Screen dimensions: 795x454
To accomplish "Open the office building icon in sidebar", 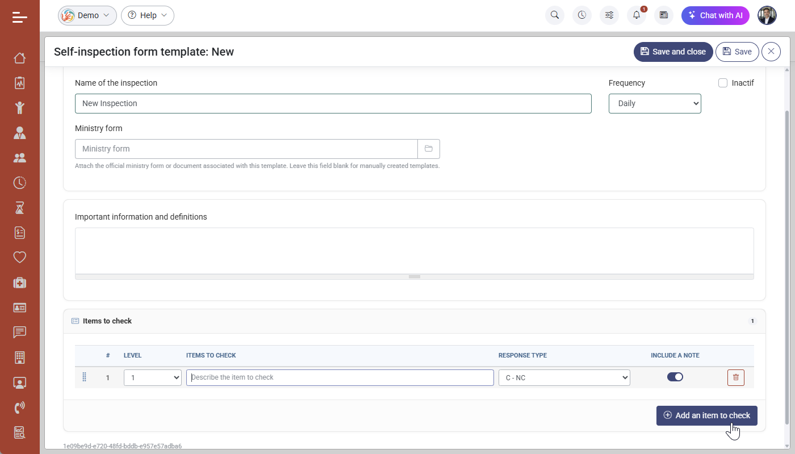I will (x=20, y=358).
